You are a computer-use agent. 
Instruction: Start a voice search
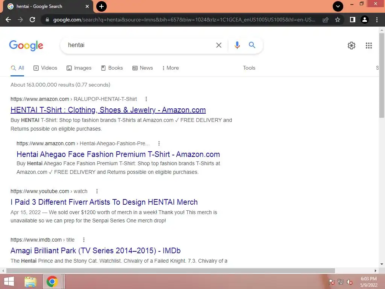pyautogui.click(x=237, y=45)
